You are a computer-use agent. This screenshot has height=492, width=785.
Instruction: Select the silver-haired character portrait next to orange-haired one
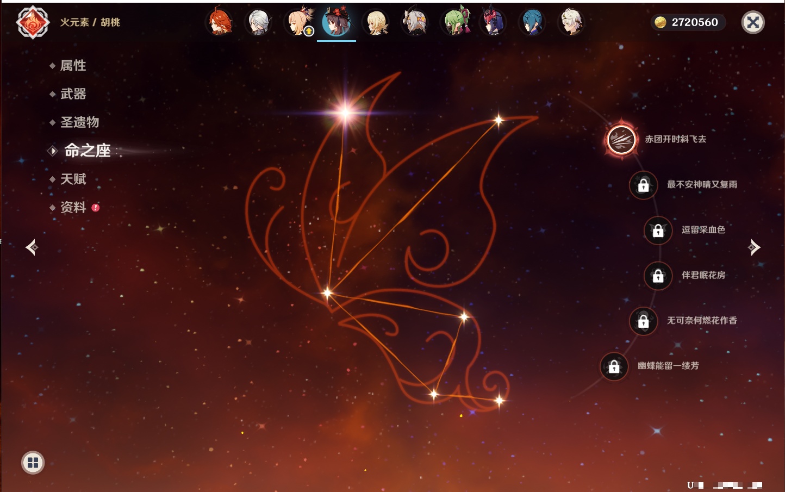[x=258, y=22]
